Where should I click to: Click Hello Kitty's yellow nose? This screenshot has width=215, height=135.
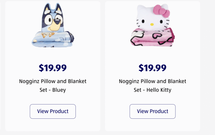coord(152,24)
